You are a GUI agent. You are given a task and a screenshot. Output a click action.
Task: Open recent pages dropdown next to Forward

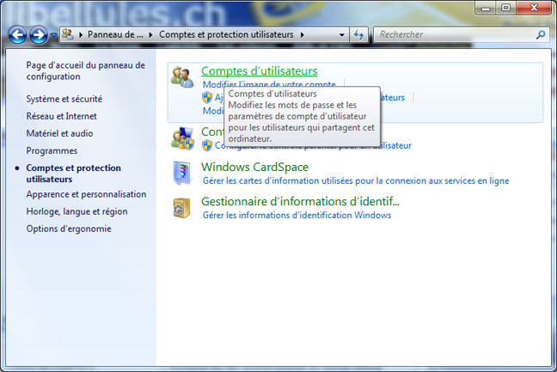(x=53, y=34)
